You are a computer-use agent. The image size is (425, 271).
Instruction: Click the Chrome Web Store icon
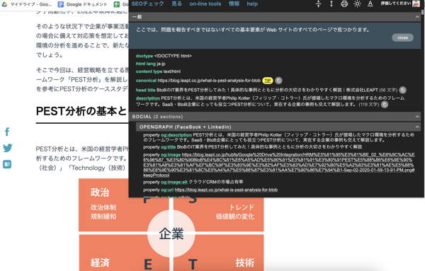click(x=416, y=4)
